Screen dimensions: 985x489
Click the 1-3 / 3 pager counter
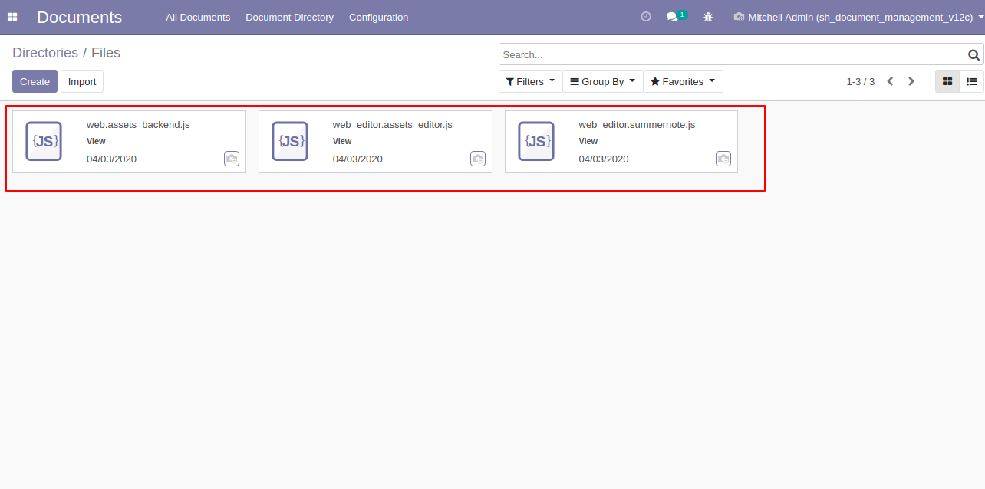(860, 81)
